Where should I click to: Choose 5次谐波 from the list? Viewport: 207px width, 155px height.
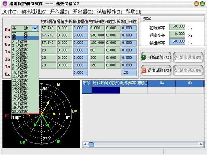(x=25, y=53)
